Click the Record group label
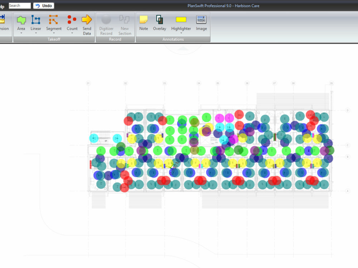The image size is (358, 268). tap(115, 39)
